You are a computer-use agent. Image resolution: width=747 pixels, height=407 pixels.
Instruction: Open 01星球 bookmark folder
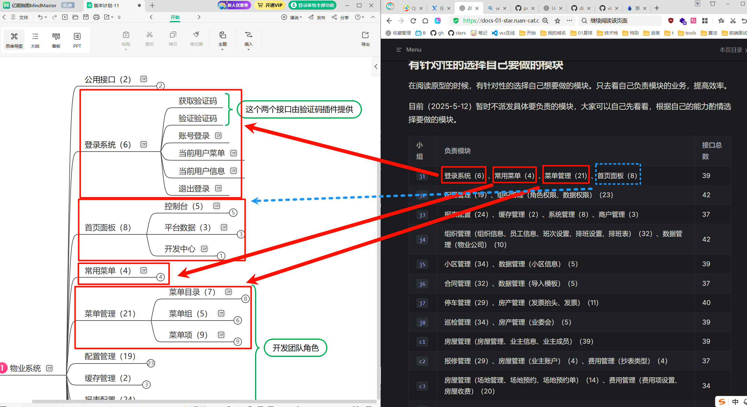pyautogui.click(x=582, y=33)
